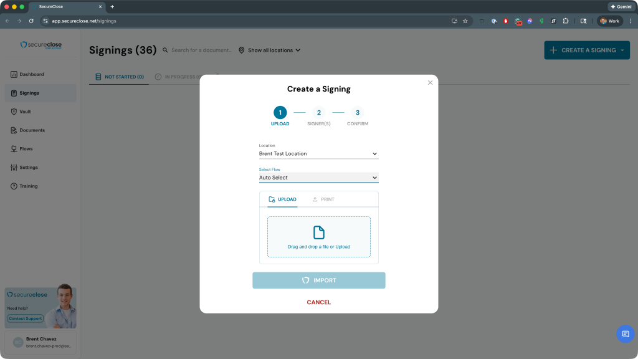The width and height of the screenshot is (638, 359).
Task: Select the Upload tab
Action: click(282, 199)
